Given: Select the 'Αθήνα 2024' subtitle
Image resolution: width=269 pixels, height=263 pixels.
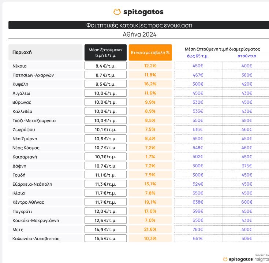Looking at the screenshot, I should [139, 34].
